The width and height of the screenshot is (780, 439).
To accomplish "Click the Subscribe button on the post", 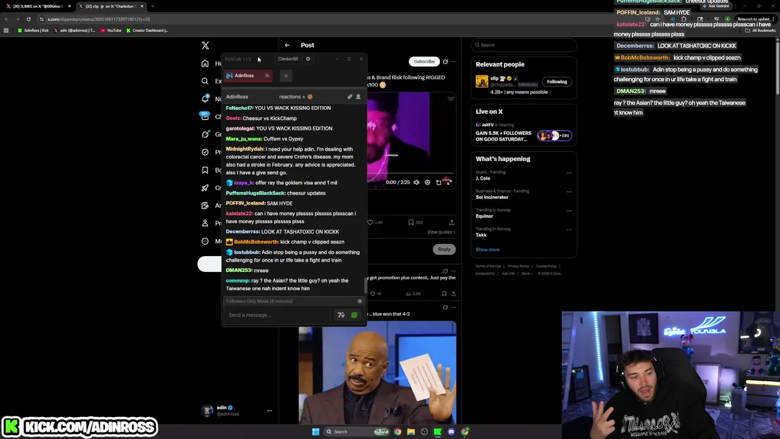I will 424,62.
